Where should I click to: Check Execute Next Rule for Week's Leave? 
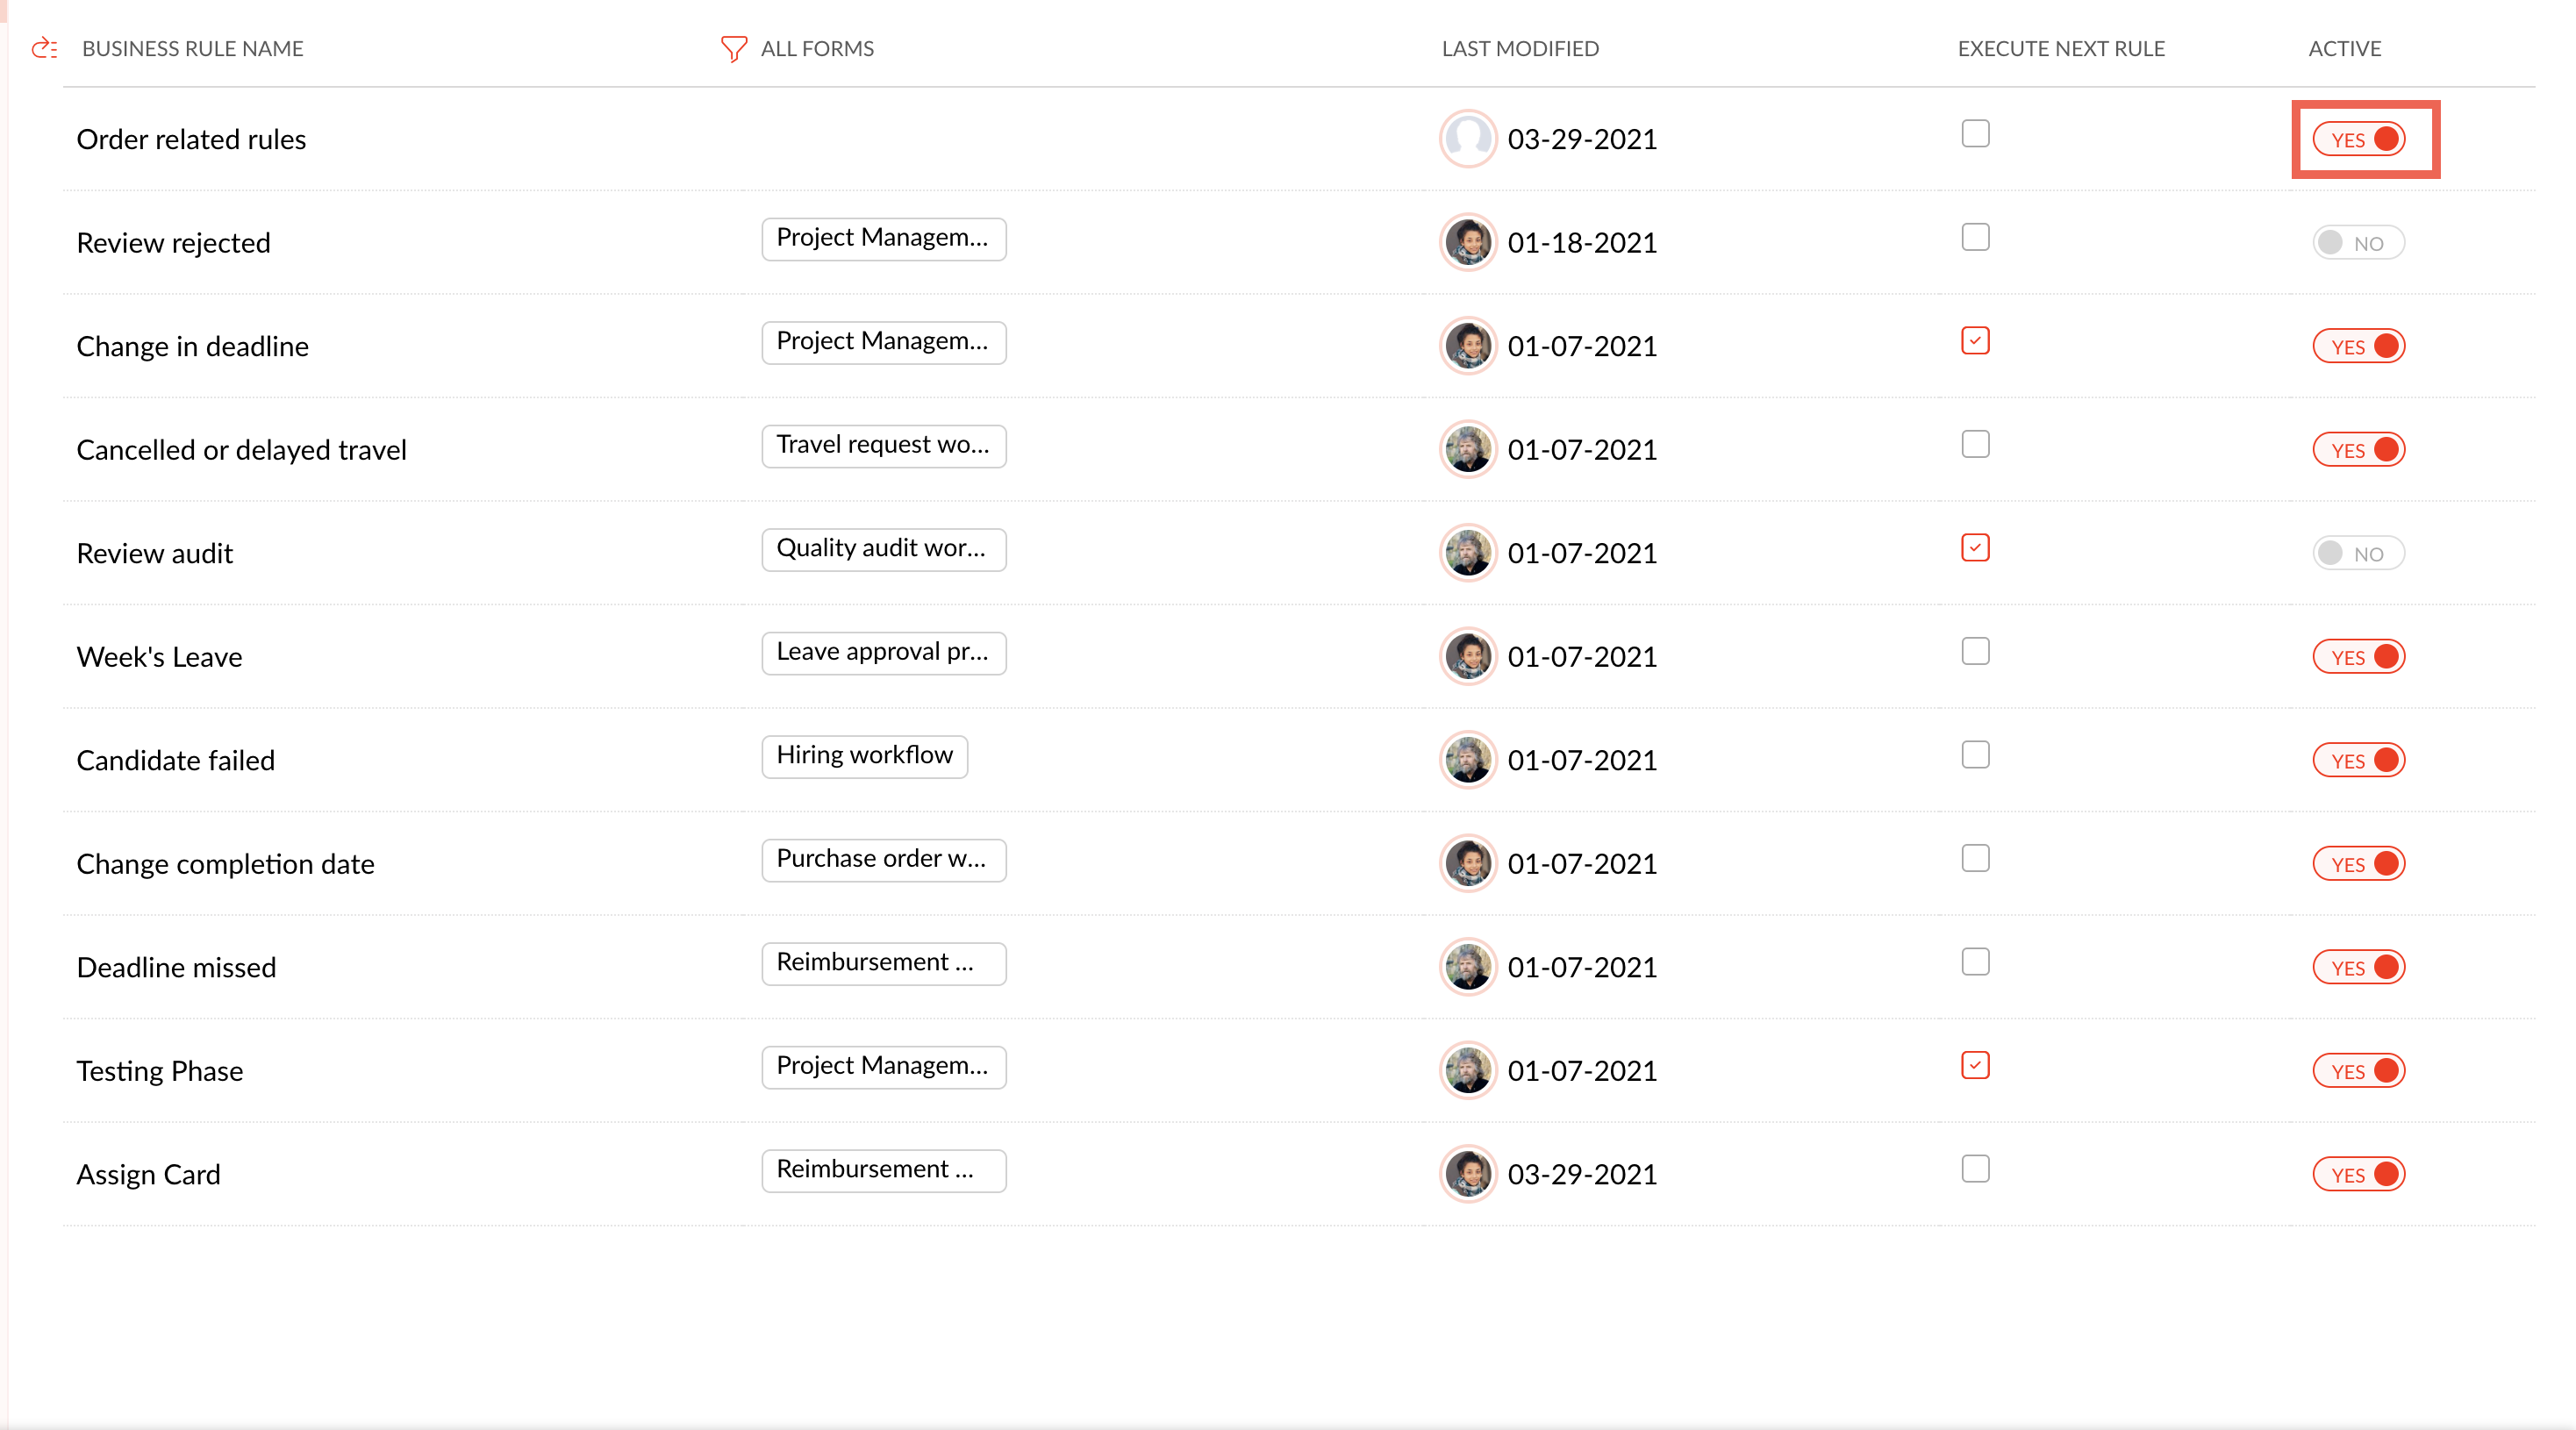coord(1975,651)
